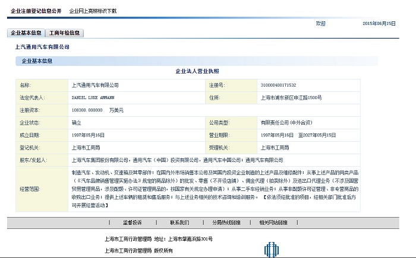Viewport: 416px width, 258px height.
Task: Switch to 企业基本信息 tab
Action: [26, 33]
